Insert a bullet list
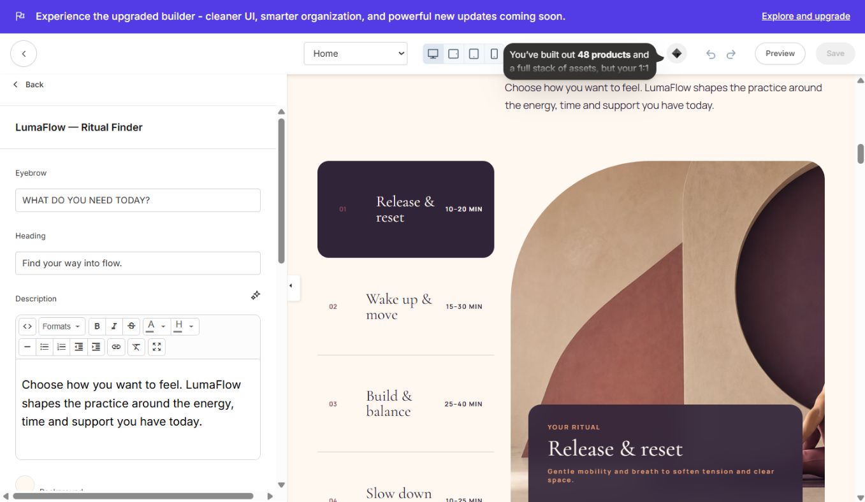Image resolution: width=865 pixels, height=502 pixels. (45, 347)
